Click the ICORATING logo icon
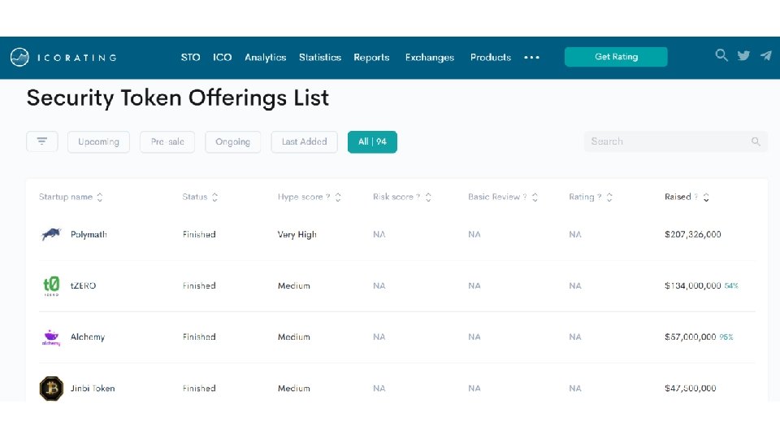The image size is (780, 439). 19,57
